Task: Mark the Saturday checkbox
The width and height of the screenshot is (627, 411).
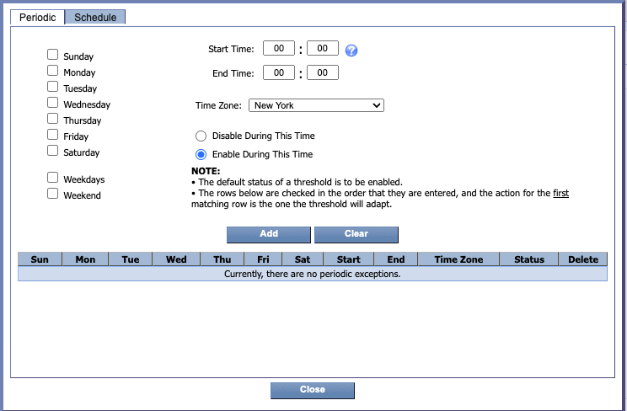Action: pyautogui.click(x=52, y=150)
